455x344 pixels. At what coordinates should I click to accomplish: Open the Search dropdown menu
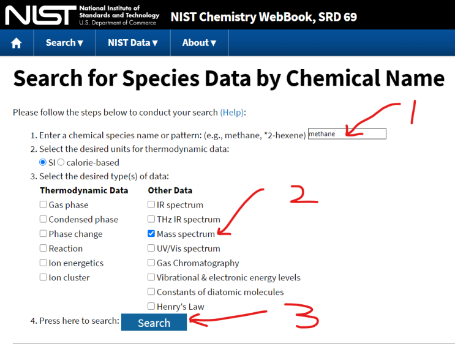(64, 43)
